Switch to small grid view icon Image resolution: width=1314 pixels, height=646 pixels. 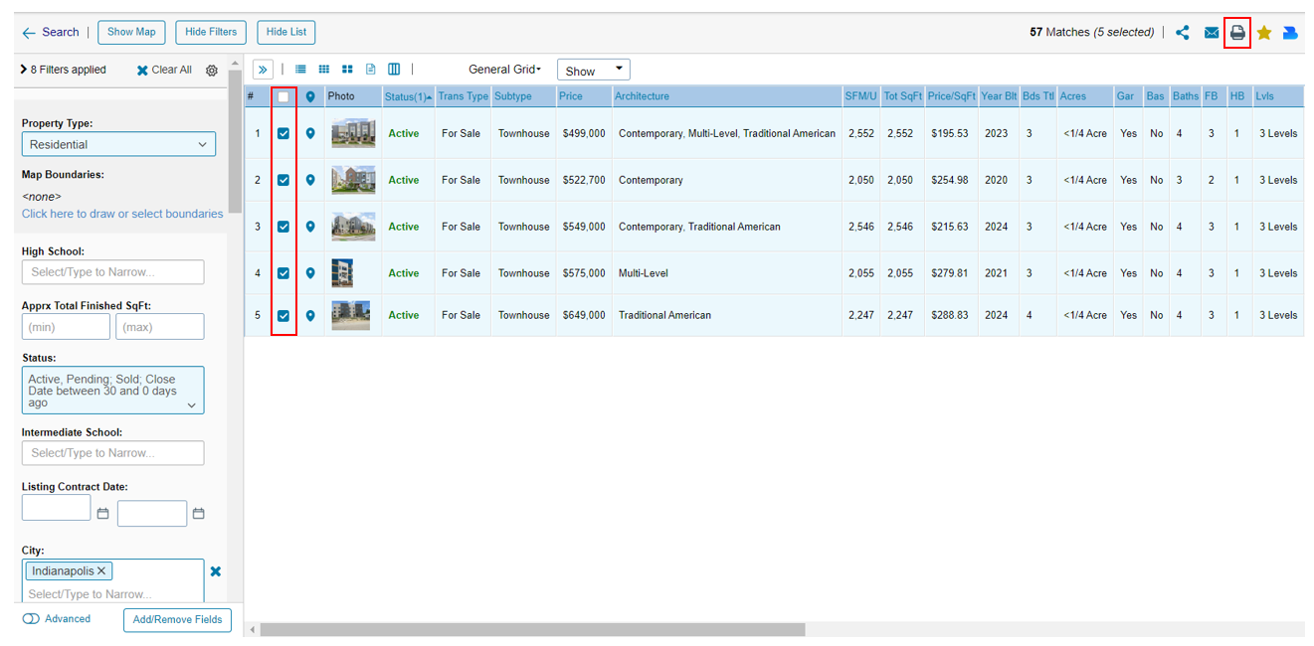pos(324,70)
